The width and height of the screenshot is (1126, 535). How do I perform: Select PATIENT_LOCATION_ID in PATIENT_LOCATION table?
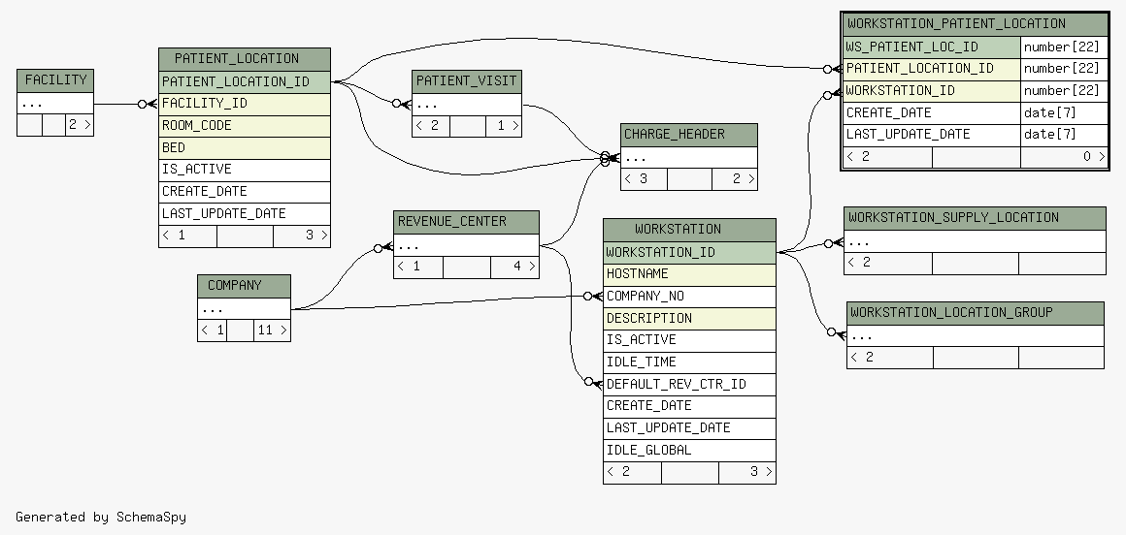click(x=245, y=82)
